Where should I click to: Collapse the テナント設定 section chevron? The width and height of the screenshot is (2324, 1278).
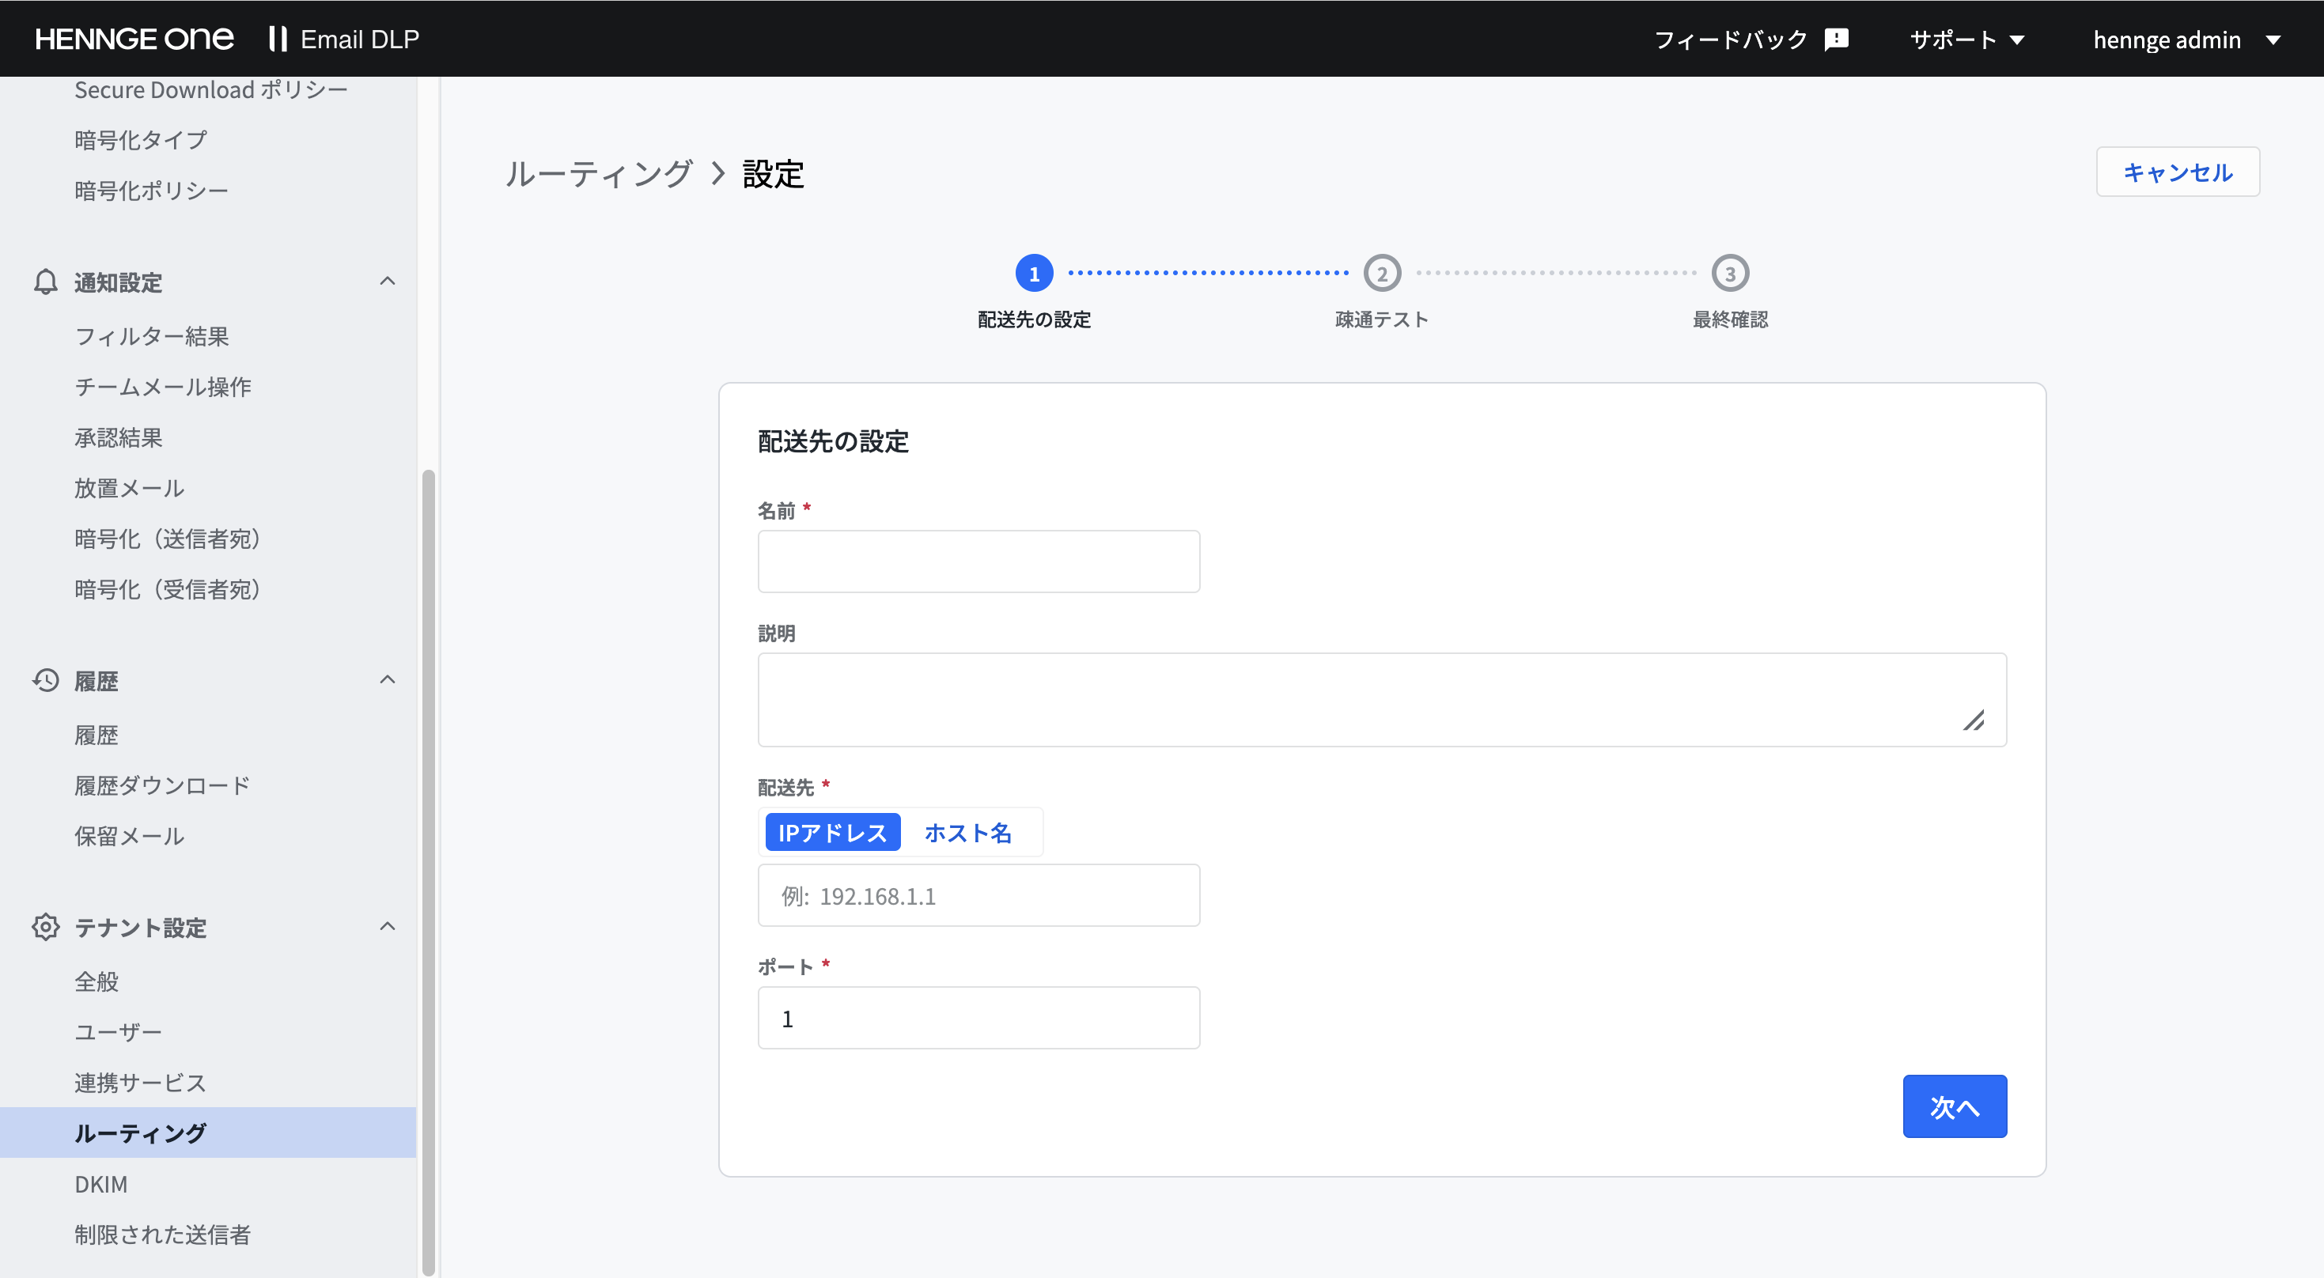388,926
